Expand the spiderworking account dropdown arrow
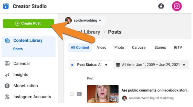 click(x=100, y=20)
